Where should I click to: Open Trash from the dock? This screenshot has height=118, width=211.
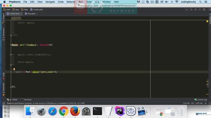181,111
